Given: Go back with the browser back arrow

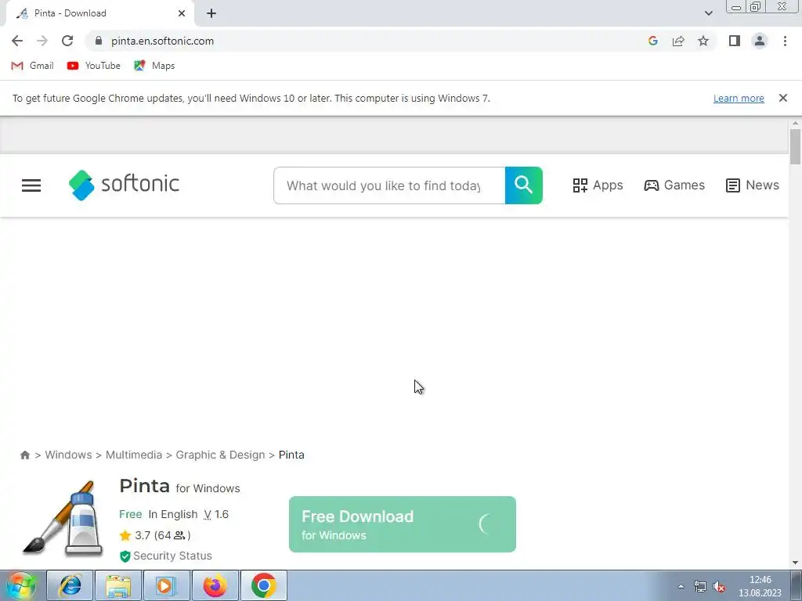Looking at the screenshot, I should pyautogui.click(x=17, y=41).
